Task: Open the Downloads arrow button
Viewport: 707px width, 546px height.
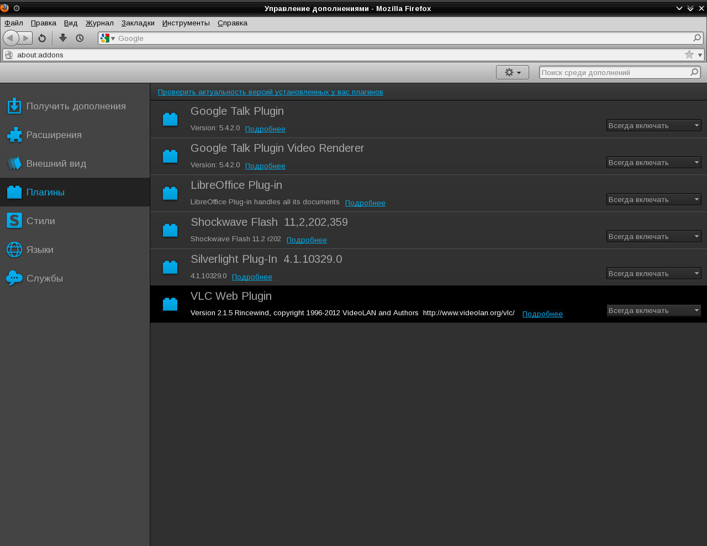Action: coord(63,38)
